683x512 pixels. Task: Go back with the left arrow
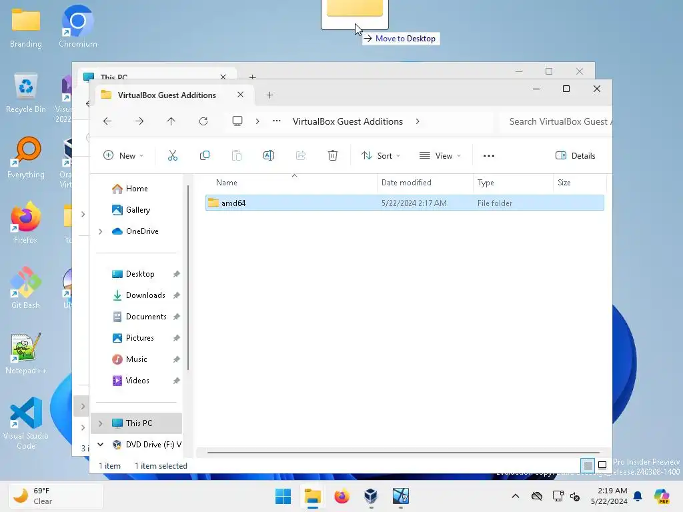click(107, 121)
